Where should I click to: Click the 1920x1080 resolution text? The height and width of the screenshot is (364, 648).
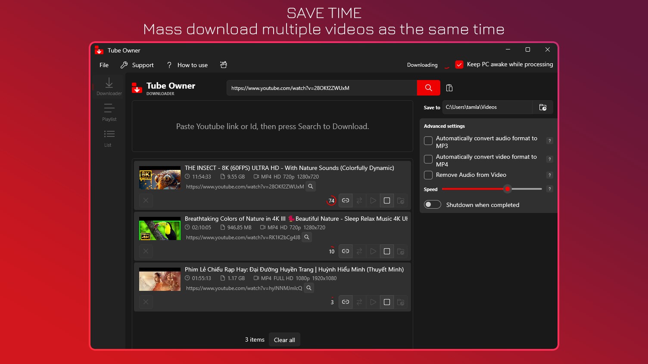(324, 278)
